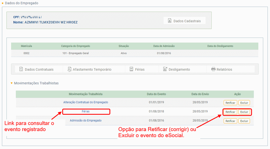This screenshot has height=149, width=270.
Task: Select the employee row with matrícula 0002
Action: [135, 53]
